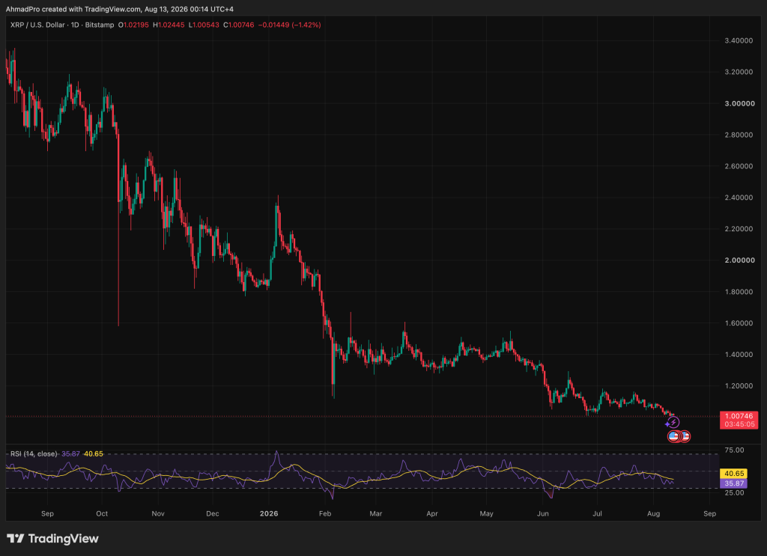Click the 2.20000 price scale label
The height and width of the screenshot is (556, 767).
pos(739,229)
